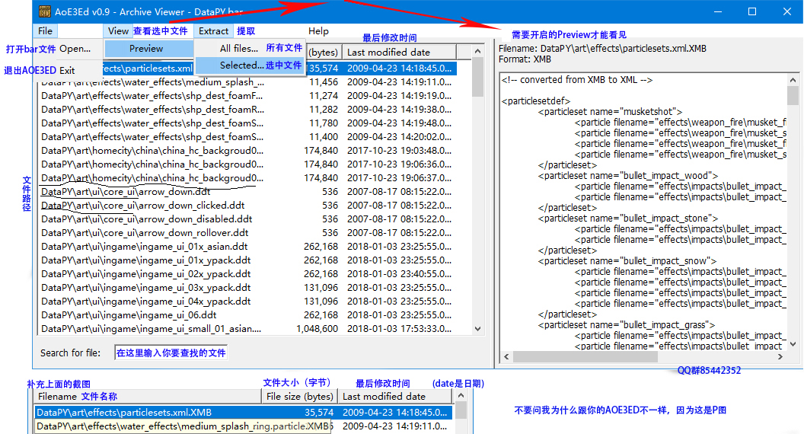804x434 pixels.
Task: Click the particleset name="bullet_impact_grass" line
Action: [627, 324]
